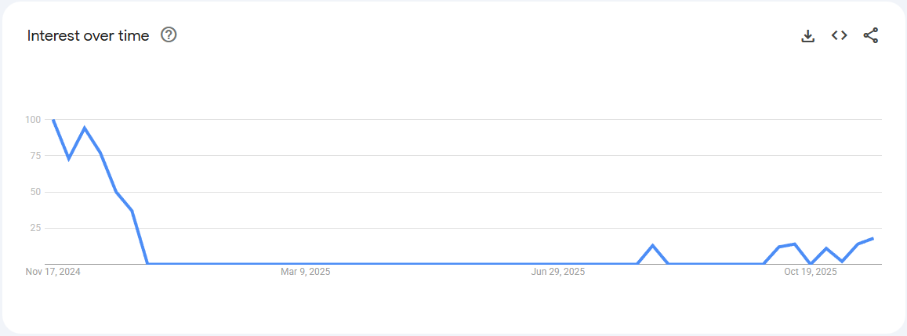Click the "Interest over time" heading
Screen dimensions: 907x336
click(88, 35)
